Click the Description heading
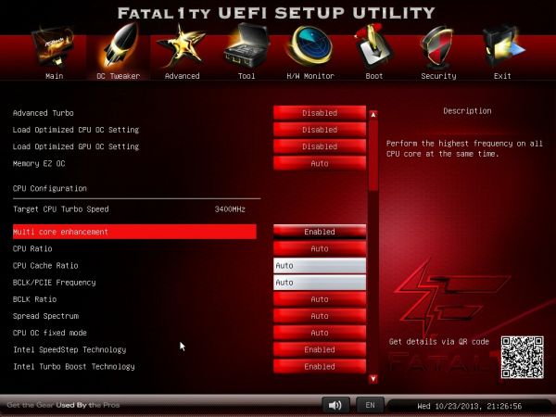 pos(467,111)
